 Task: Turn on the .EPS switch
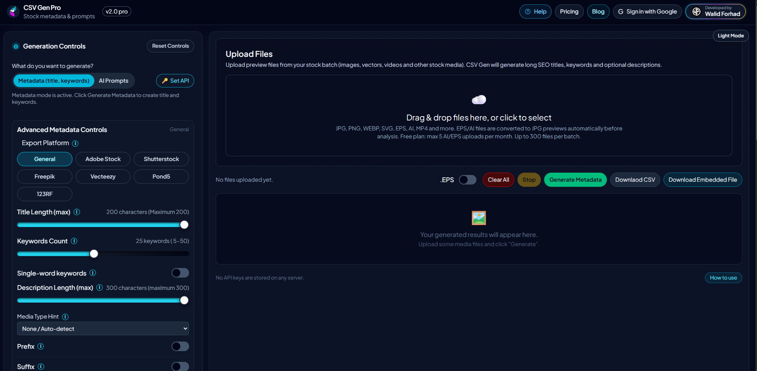468,180
